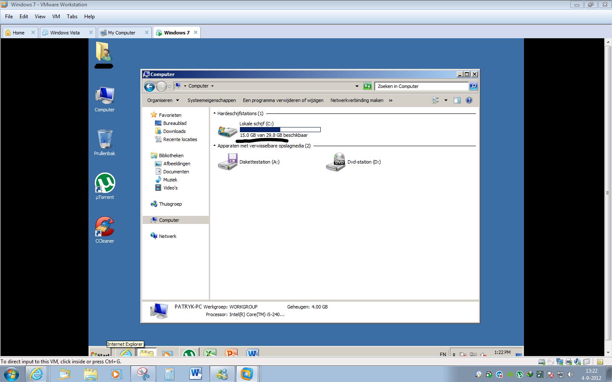Collapse the Hardeschijfstations (1) group

click(x=214, y=113)
